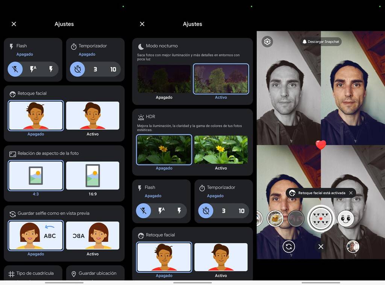
Task: Choose Apagado for Guardar selfie como en vista previa
Action: (x=36, y=235)
